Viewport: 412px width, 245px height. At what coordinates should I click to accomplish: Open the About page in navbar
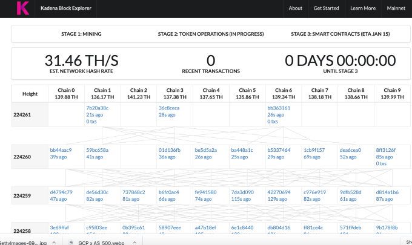[x=296, y=8]
